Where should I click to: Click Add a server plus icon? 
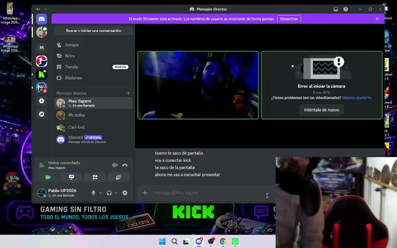[41, 101]
